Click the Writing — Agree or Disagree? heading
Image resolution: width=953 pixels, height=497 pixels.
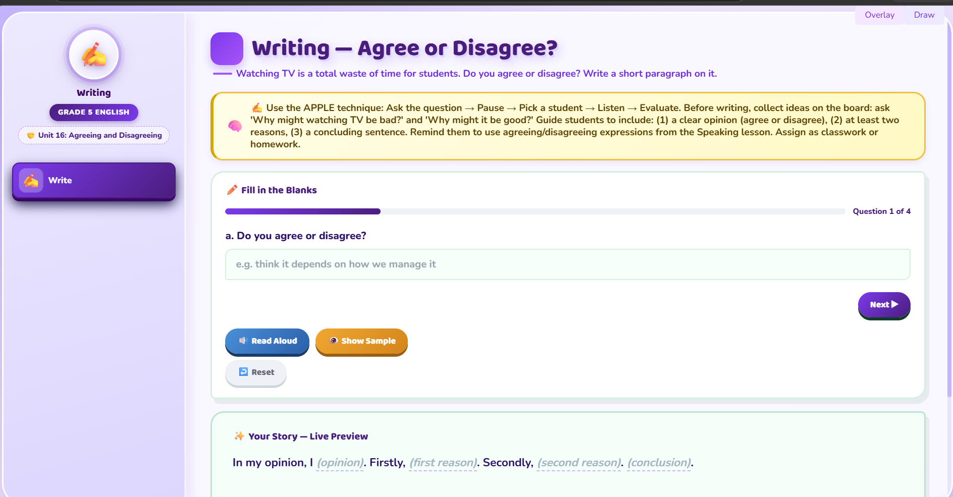[x=405, y=48]
